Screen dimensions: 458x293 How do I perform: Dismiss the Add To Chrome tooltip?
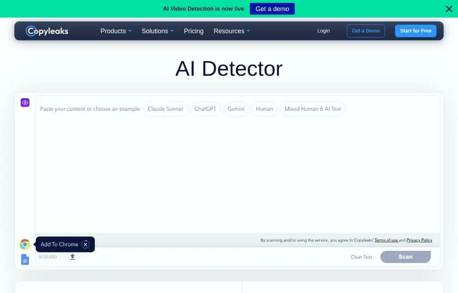coord(85,244)
